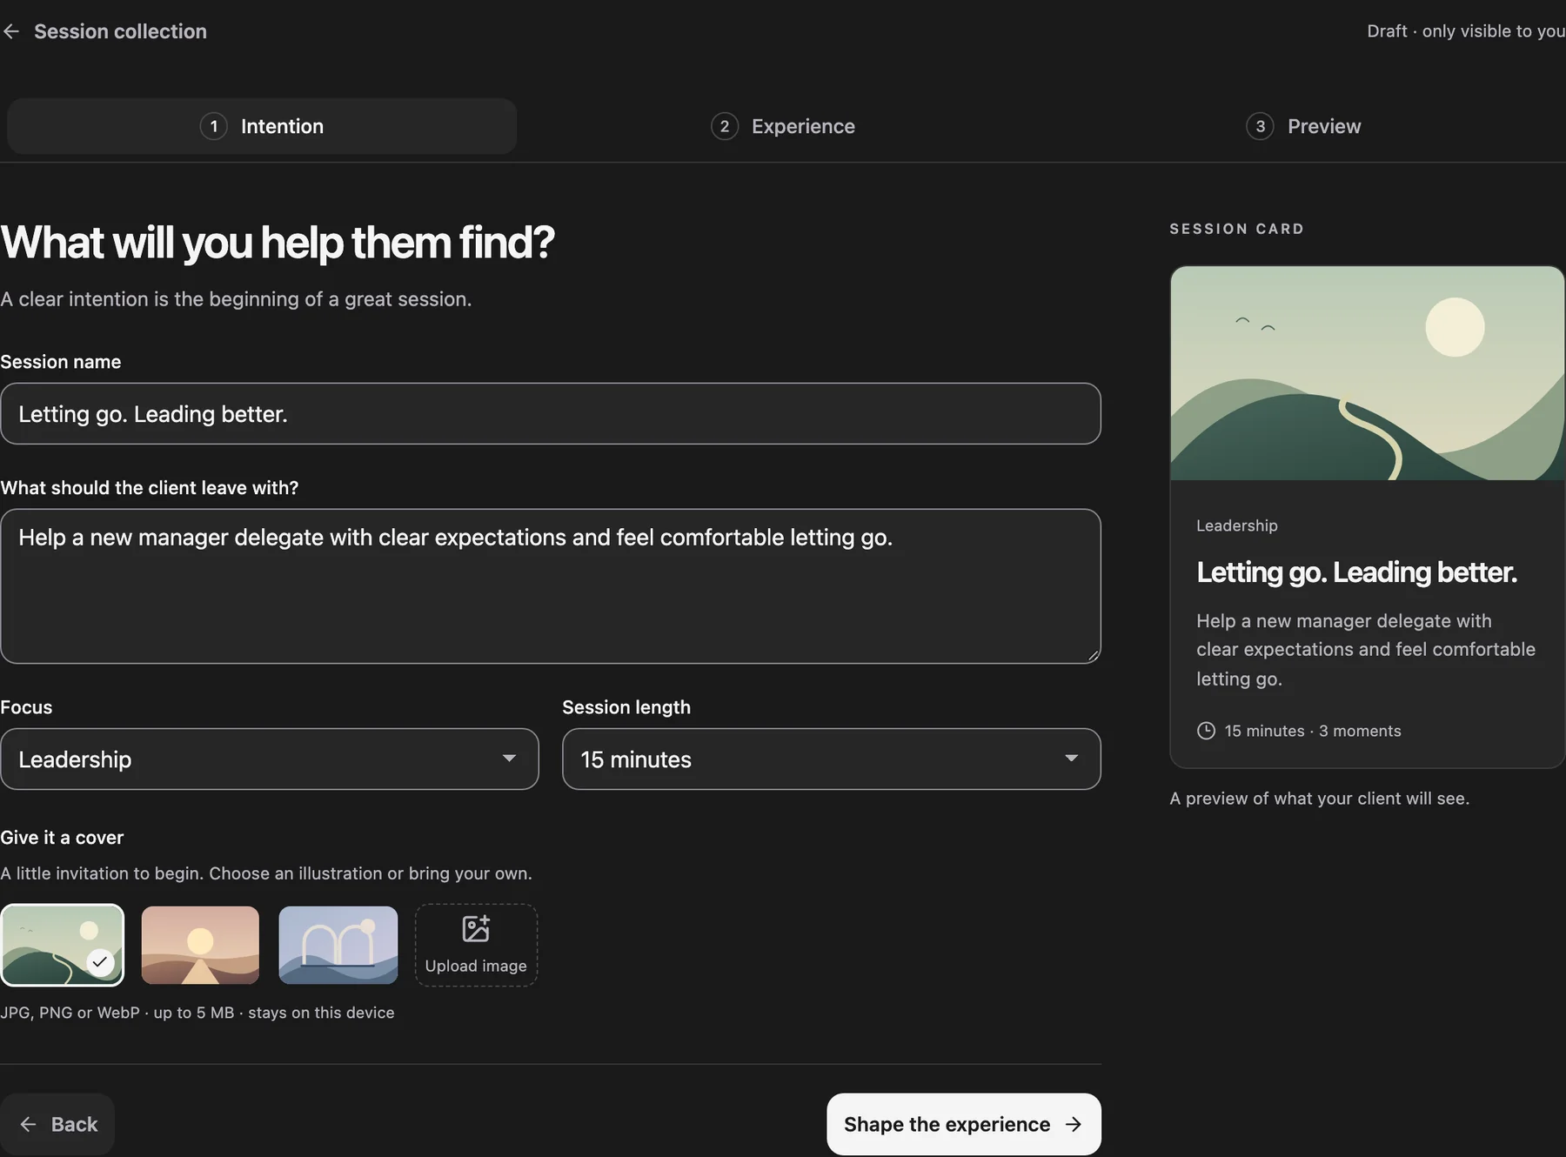Click the textarea resize handle corner

[1093, 655]
